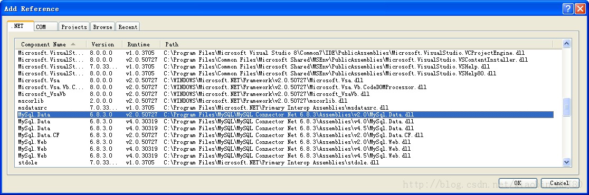Sort by the Runtime column header
Image resolution: width=589 pixels, height=195 pixels.
[141, 44]
